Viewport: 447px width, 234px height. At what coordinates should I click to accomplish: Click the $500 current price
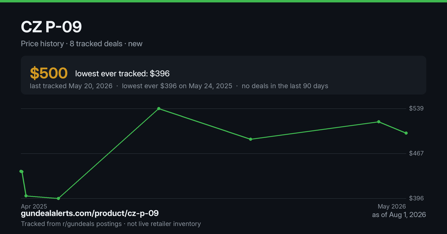click(x=49, y=73)
